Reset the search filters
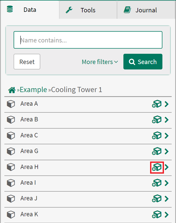Screen dimensions: 176x223 (x=27, y=62)
